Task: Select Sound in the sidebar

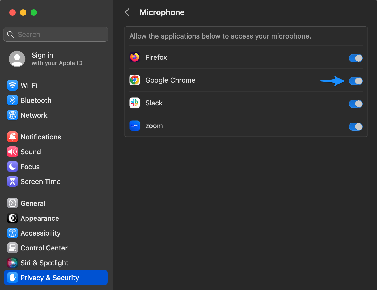Action: [31, 152]
